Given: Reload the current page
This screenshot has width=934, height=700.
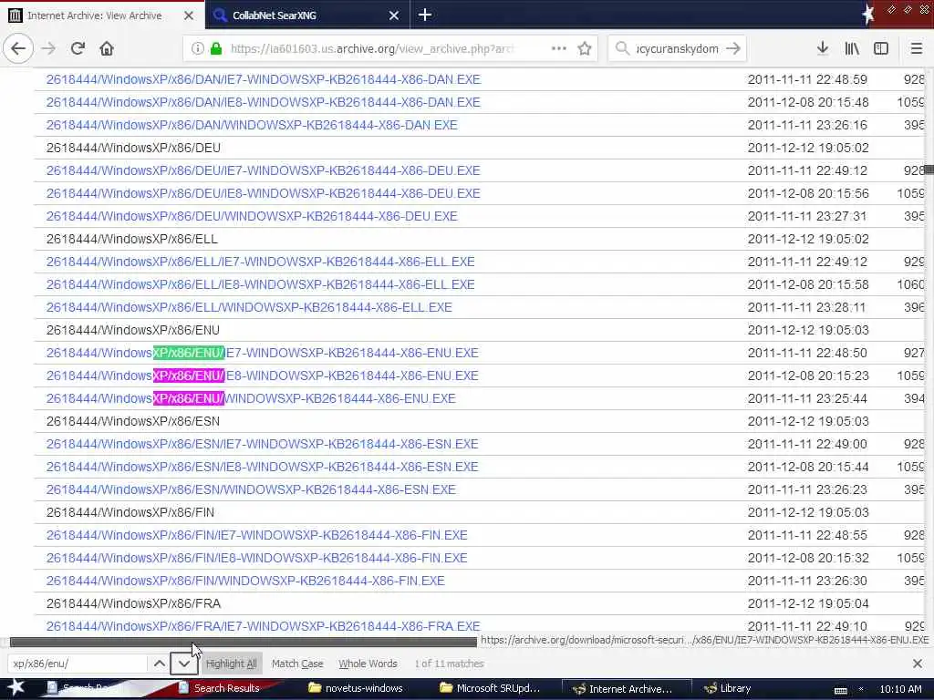Looking at the screenshot, I should pos(78,48).
